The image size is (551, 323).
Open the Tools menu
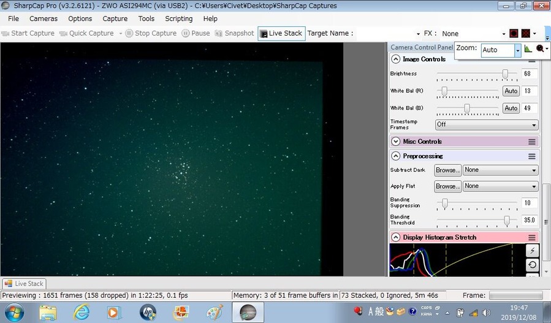pos(146,18)
